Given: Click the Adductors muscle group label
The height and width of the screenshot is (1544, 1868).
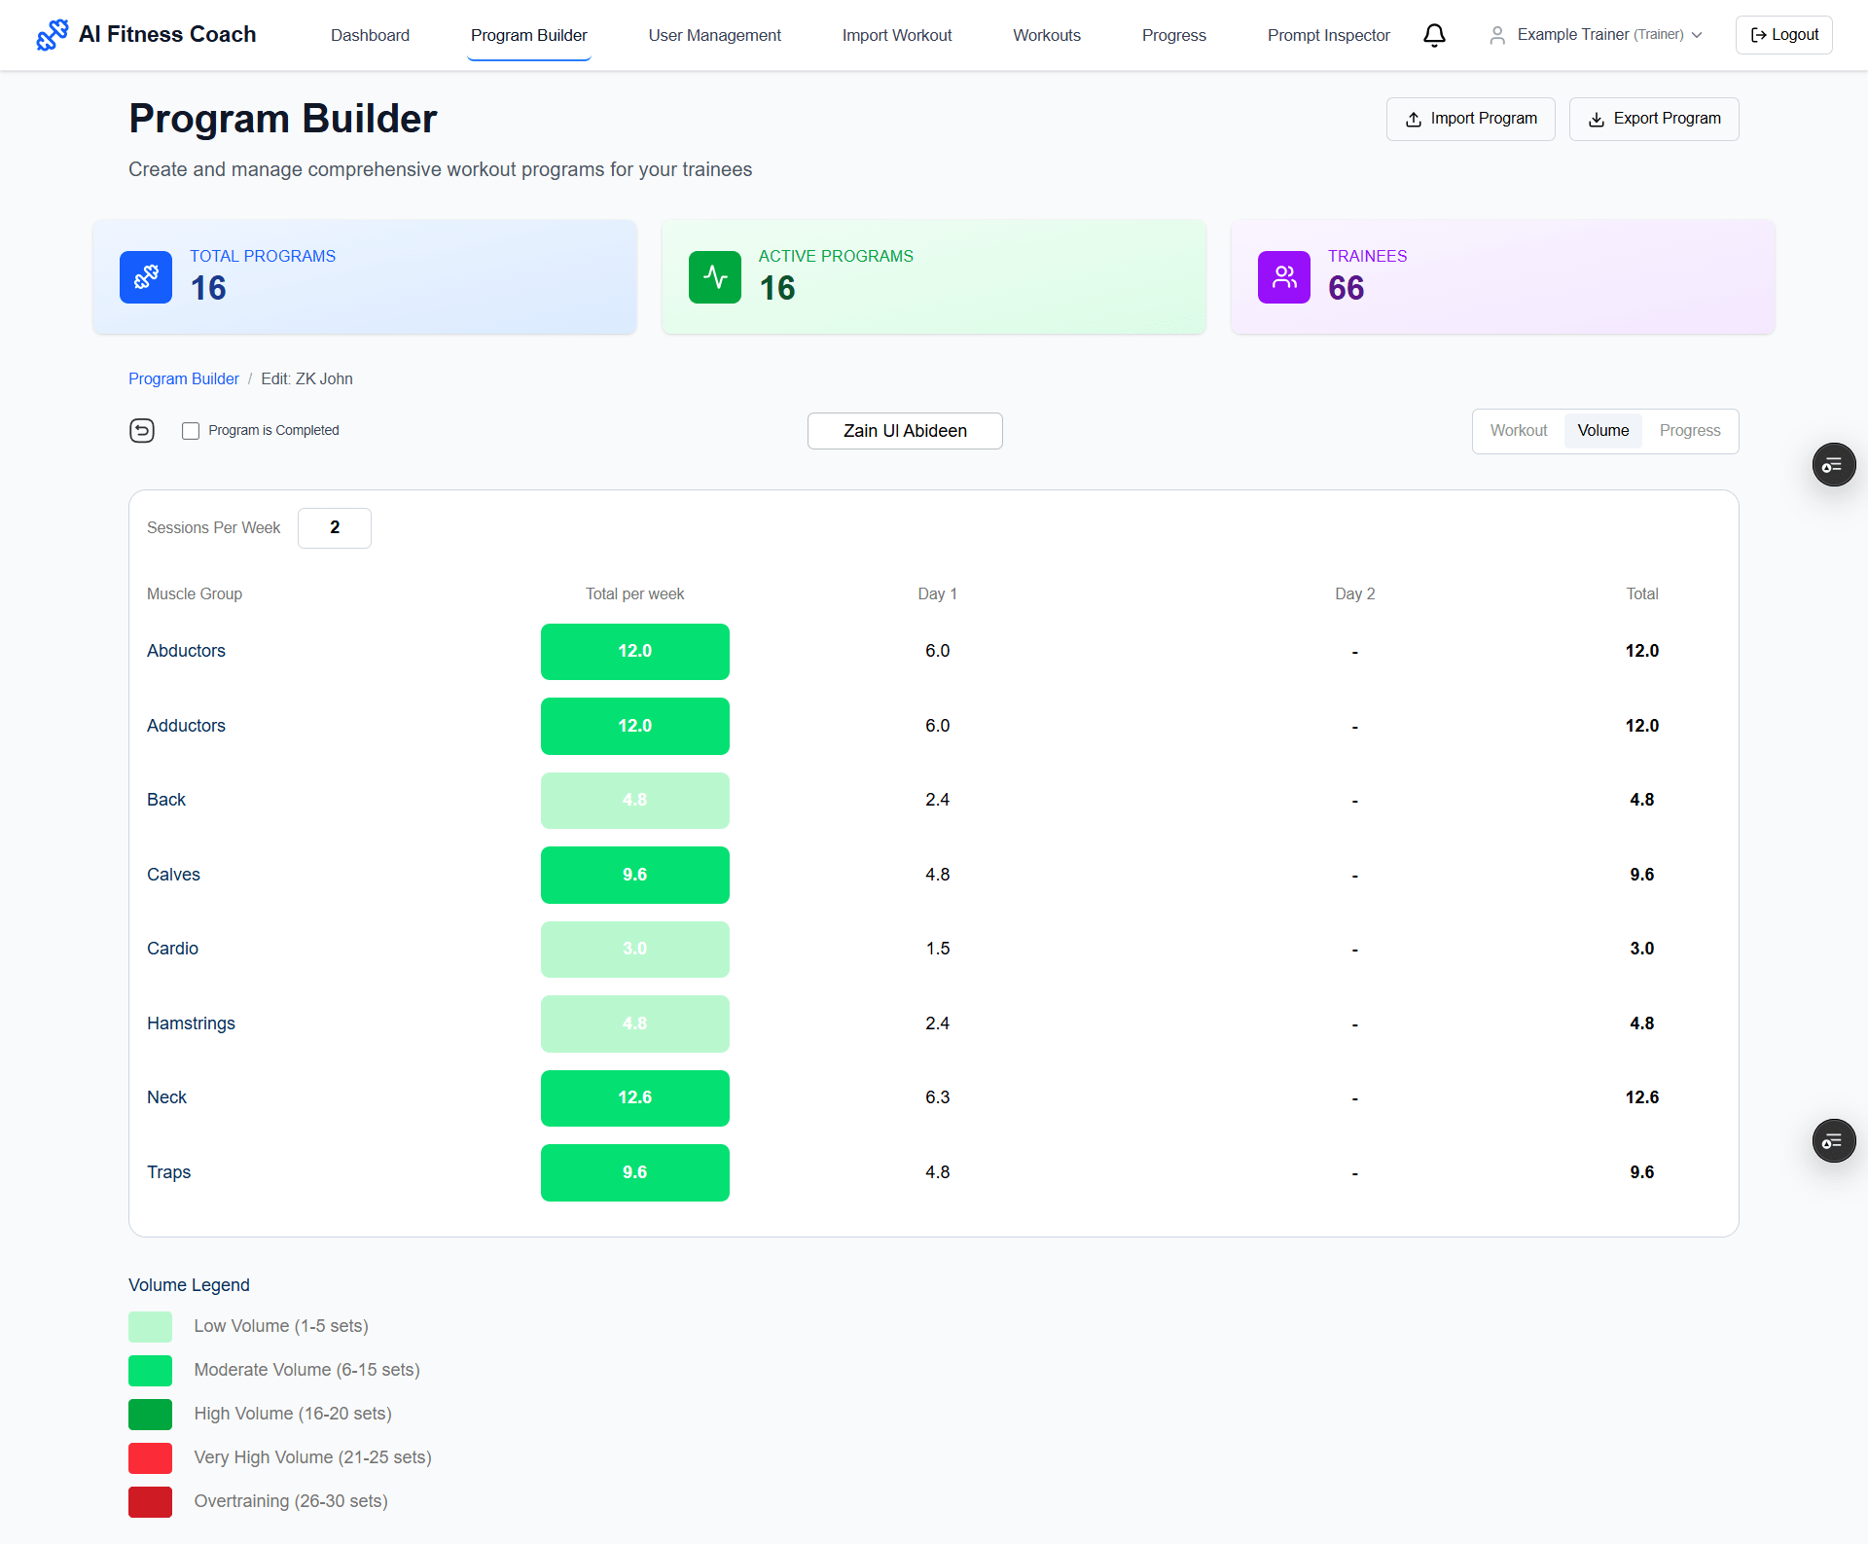Looking at the screenshot, I should click(x=186, y=726).
